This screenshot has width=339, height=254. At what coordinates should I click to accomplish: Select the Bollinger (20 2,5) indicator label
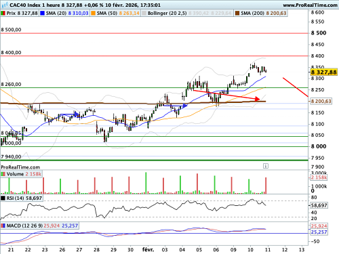[167, 14]
